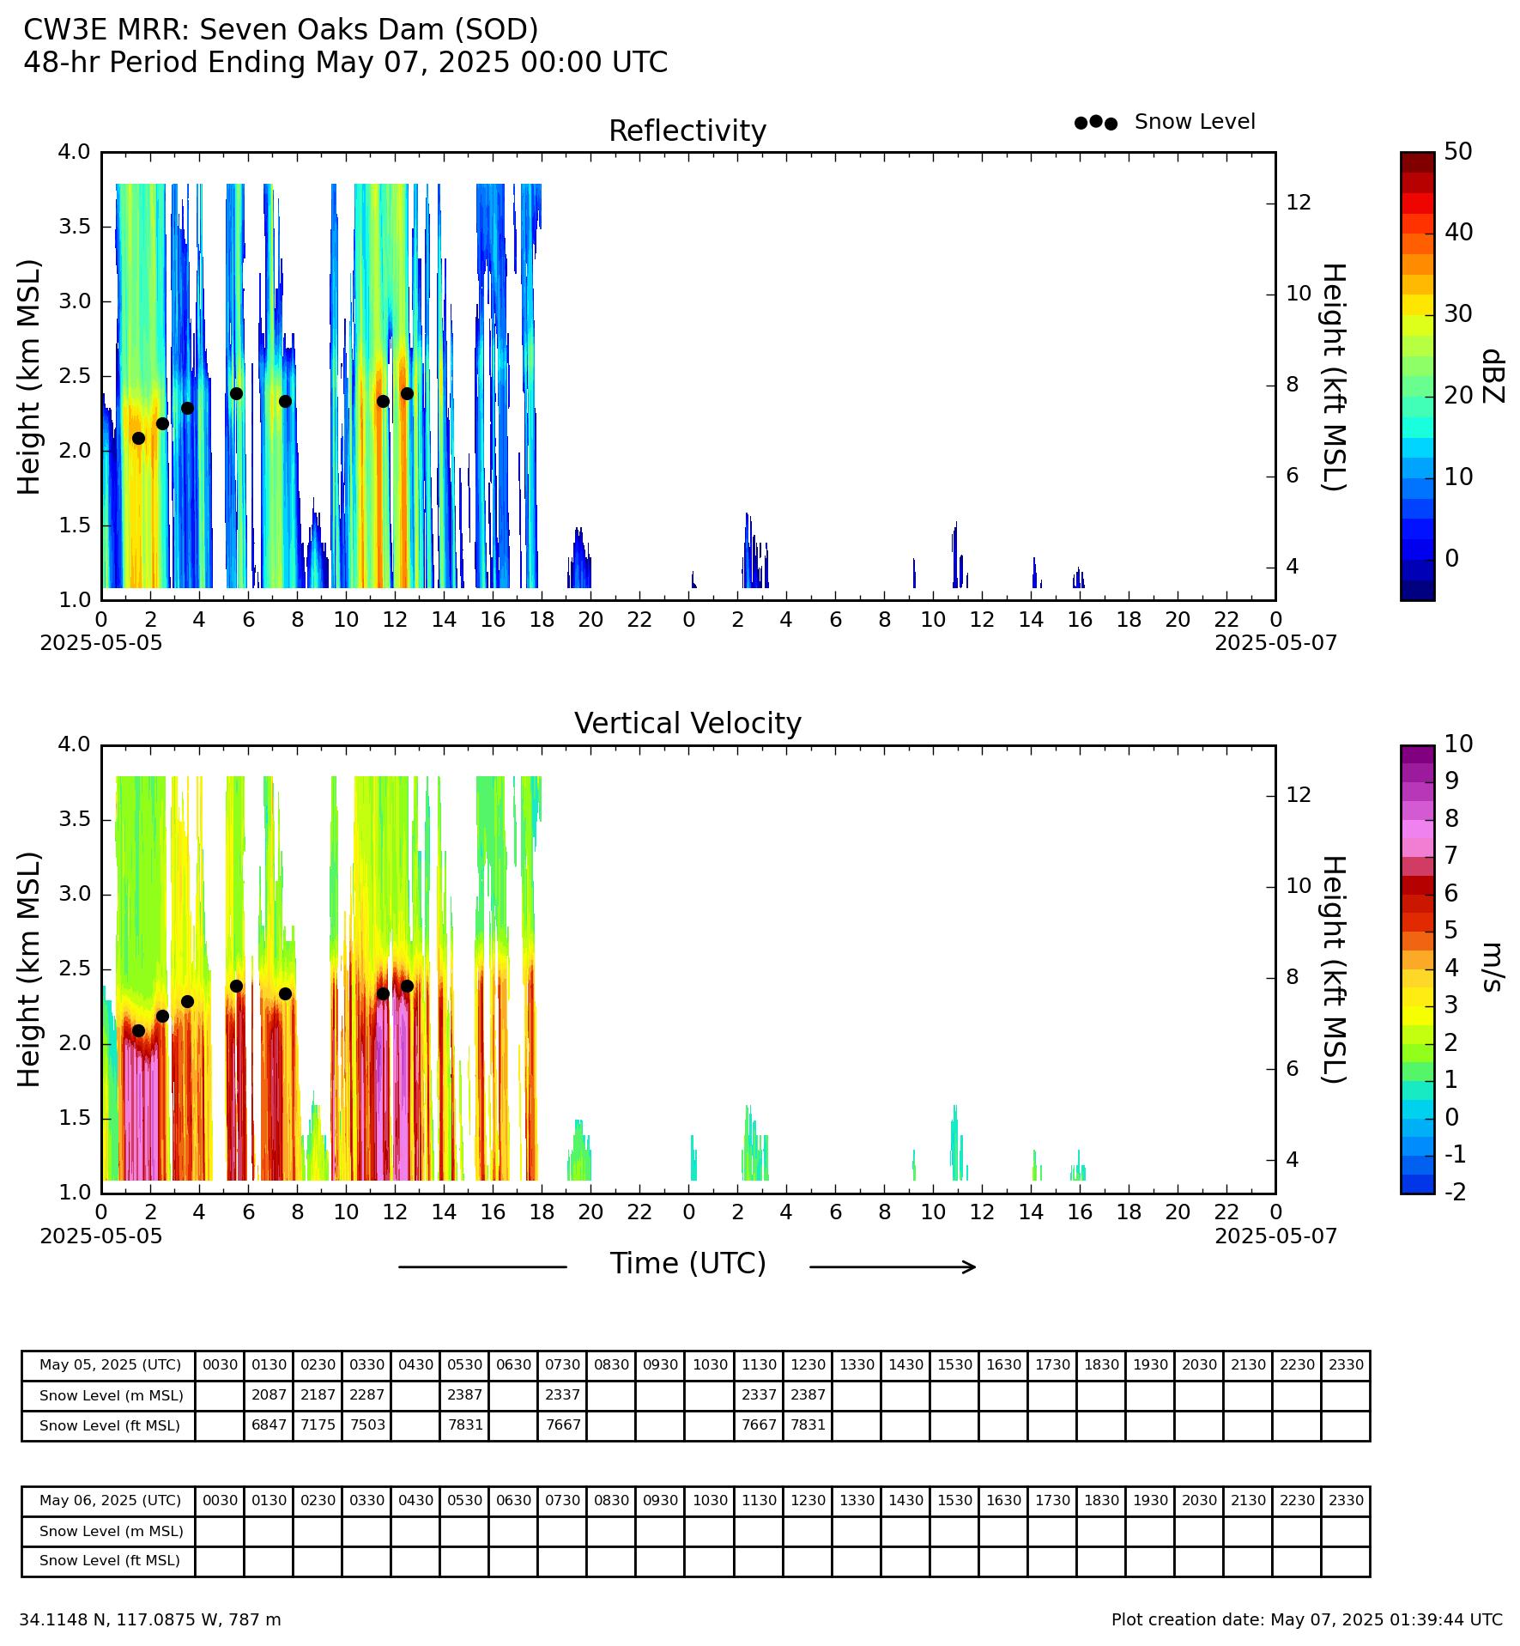Click the 'Snow Level' legend label
The height and width of the screenshot is (1646, 1520).
point(1195,122)
